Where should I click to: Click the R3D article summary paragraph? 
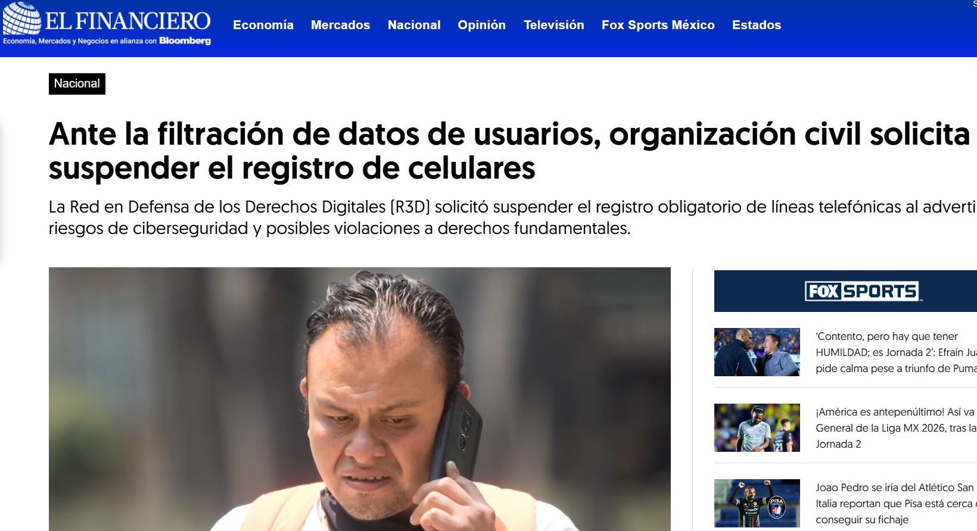(x=512, y=217)
